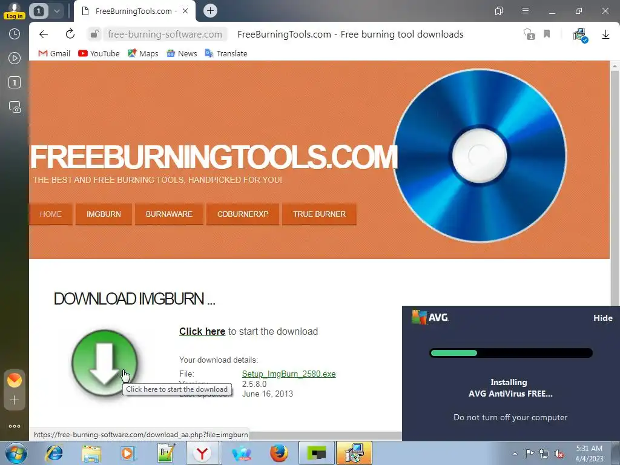Open the sidebar tabs panel icon
The image size is (620, 465).
15,82
